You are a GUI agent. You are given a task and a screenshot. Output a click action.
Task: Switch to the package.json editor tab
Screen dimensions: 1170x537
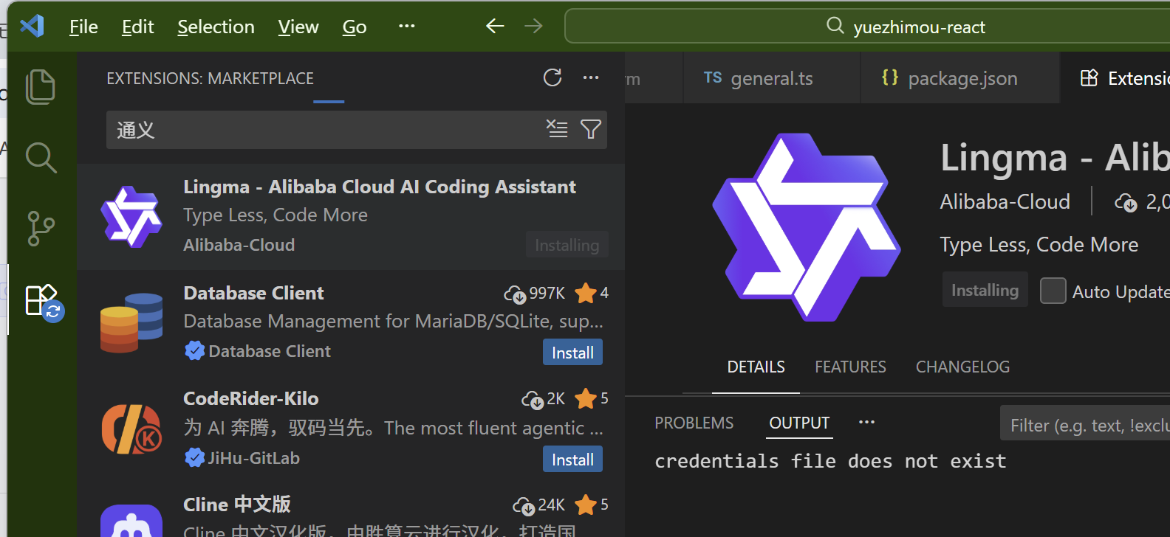960,77
